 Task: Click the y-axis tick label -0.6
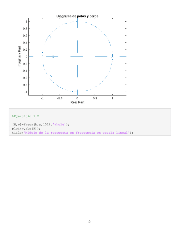coord(24,78)
